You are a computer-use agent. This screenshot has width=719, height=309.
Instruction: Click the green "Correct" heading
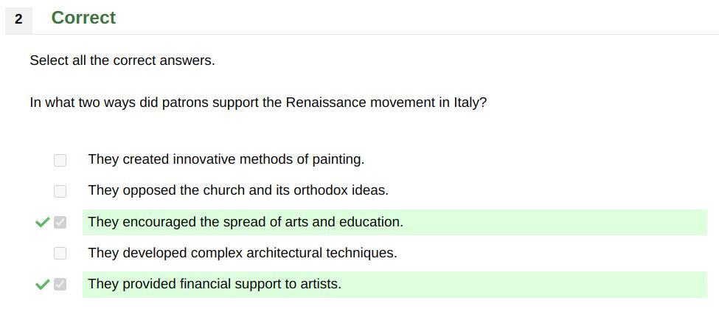(x=83, y=18)
